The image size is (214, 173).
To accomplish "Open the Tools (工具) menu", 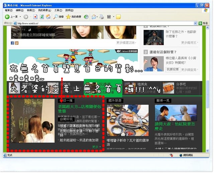I will point(58,10).
